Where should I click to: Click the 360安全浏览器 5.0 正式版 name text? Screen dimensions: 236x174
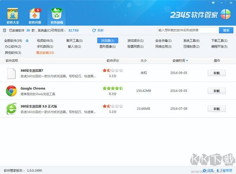(39, 106)
